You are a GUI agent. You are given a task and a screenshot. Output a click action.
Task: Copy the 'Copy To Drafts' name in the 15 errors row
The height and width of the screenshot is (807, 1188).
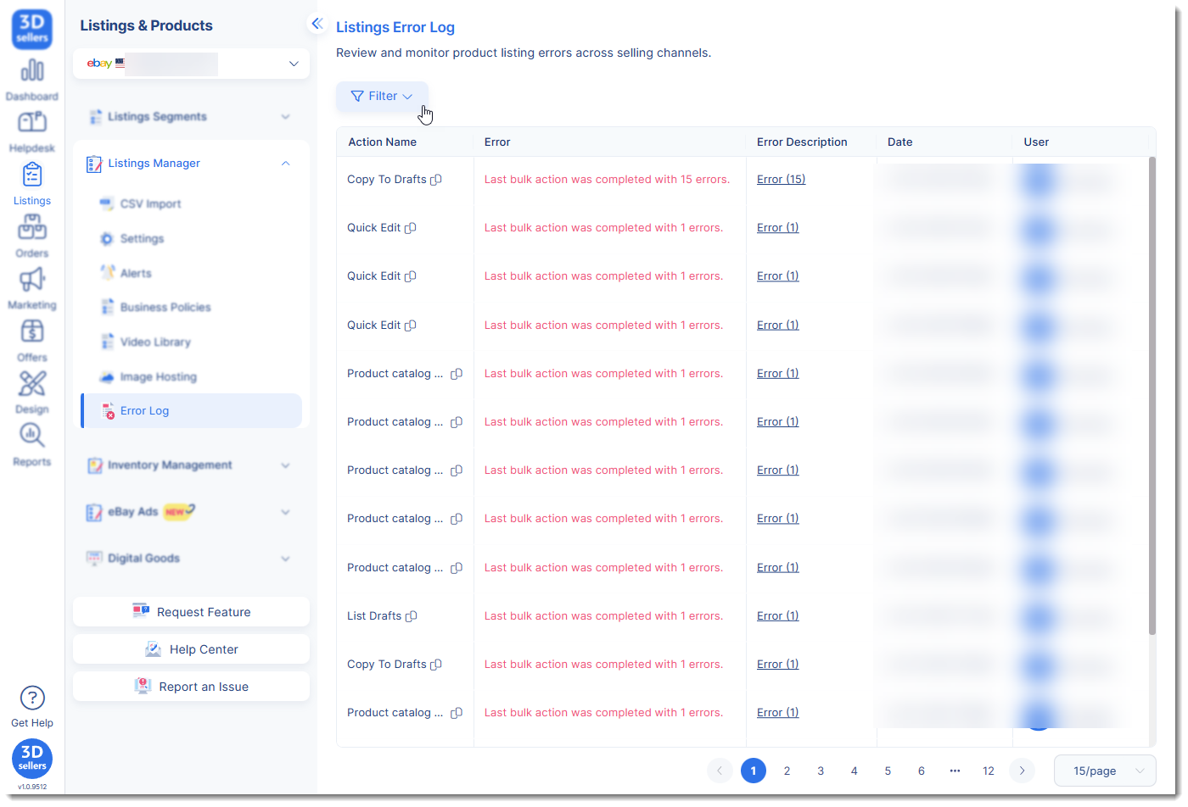(436, 180)
